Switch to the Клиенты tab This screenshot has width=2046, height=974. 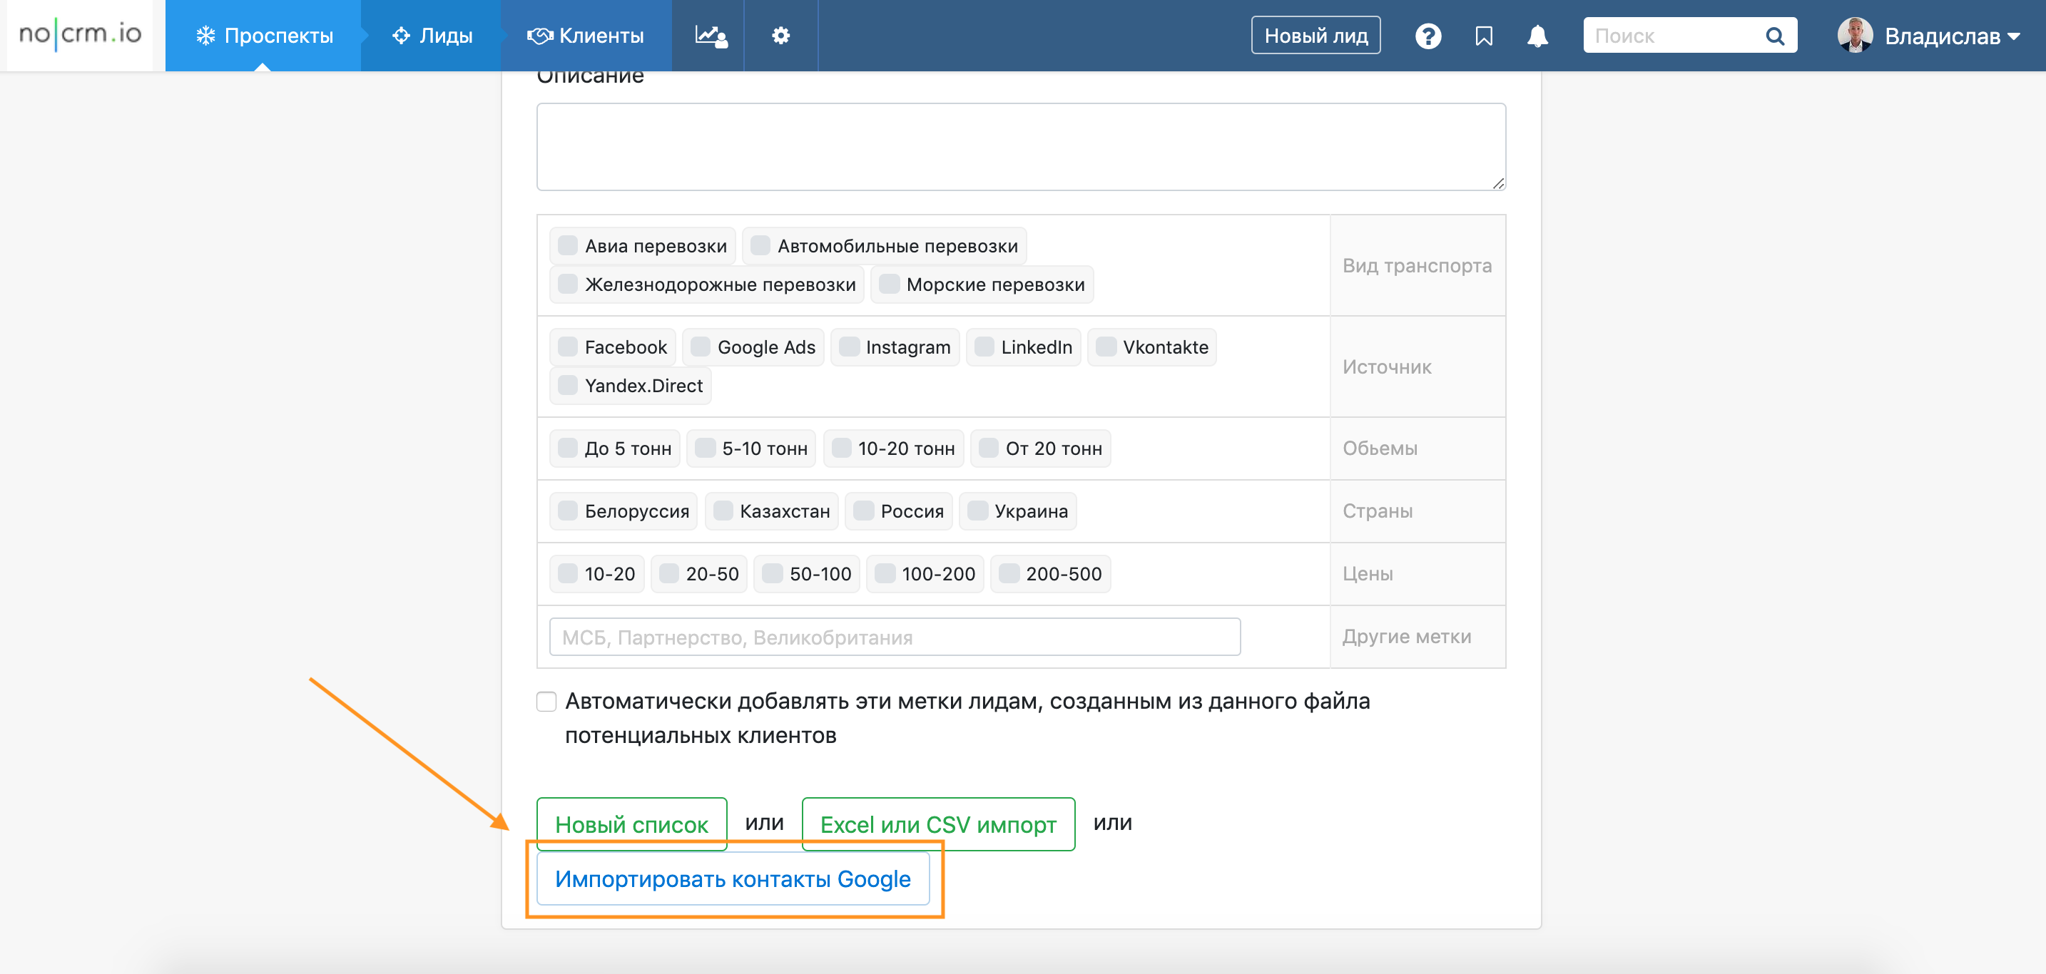pyautogui.click(x=586, y=36)
